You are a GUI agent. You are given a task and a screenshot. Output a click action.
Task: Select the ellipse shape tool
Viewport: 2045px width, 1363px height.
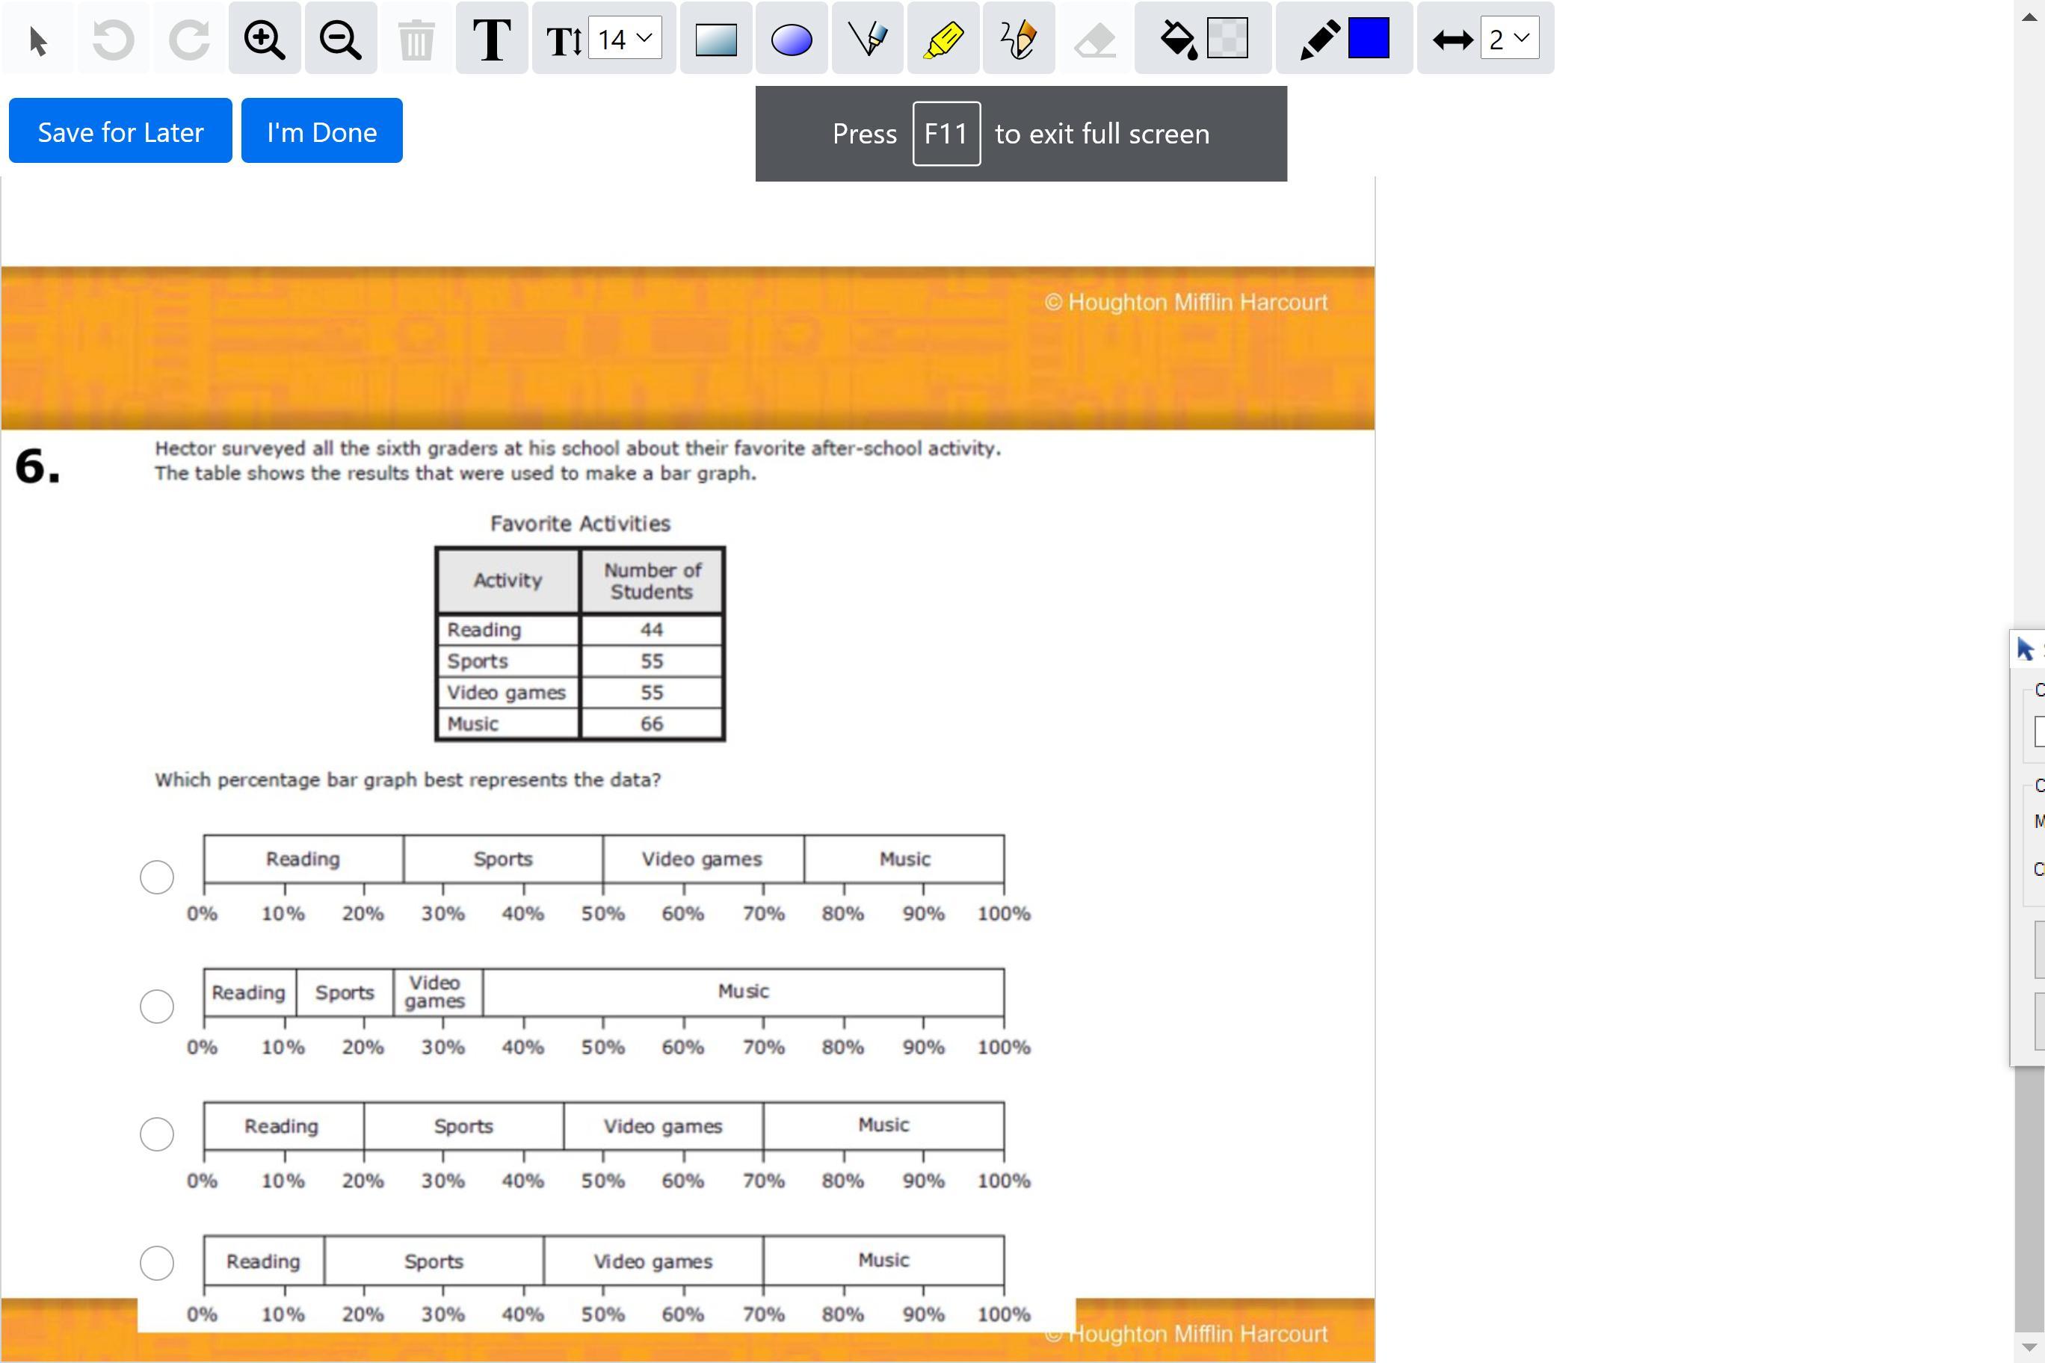792,40
